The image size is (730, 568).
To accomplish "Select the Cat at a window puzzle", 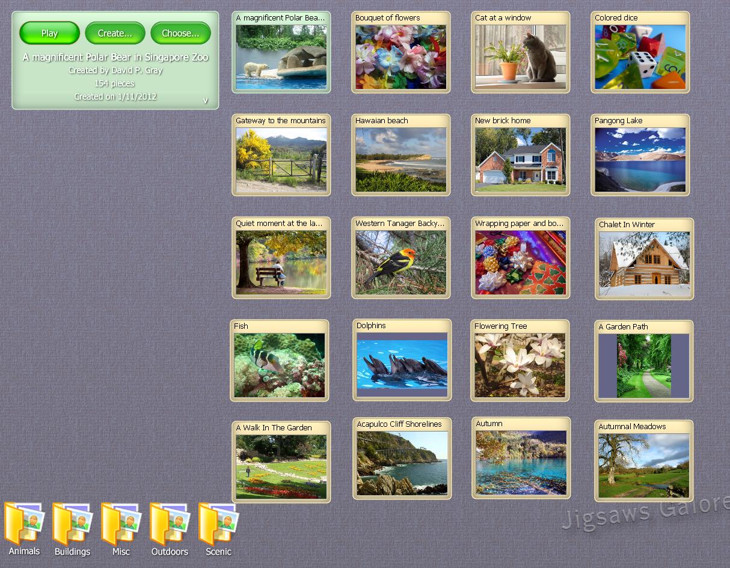I will coord(520,51).
